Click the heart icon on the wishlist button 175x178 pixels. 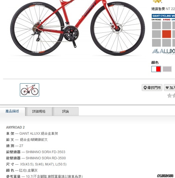coord(167,88)
